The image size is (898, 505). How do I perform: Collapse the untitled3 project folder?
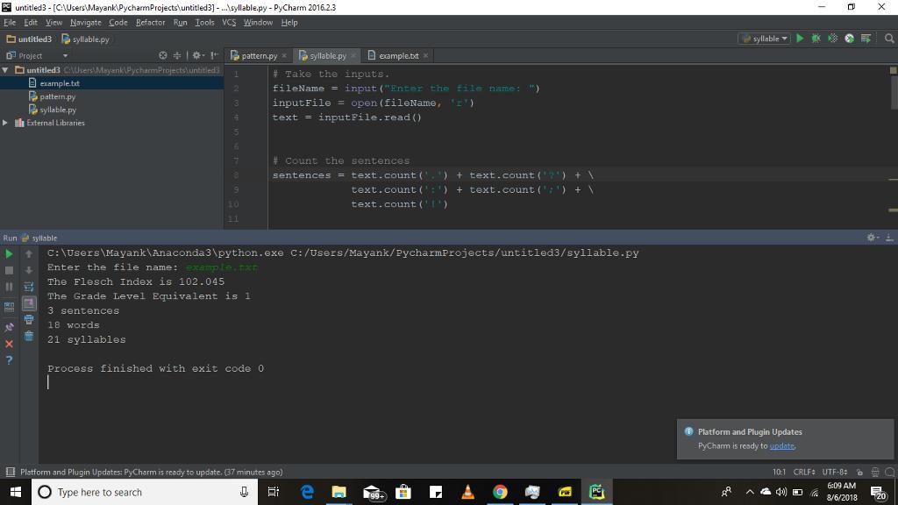[5, 70]
